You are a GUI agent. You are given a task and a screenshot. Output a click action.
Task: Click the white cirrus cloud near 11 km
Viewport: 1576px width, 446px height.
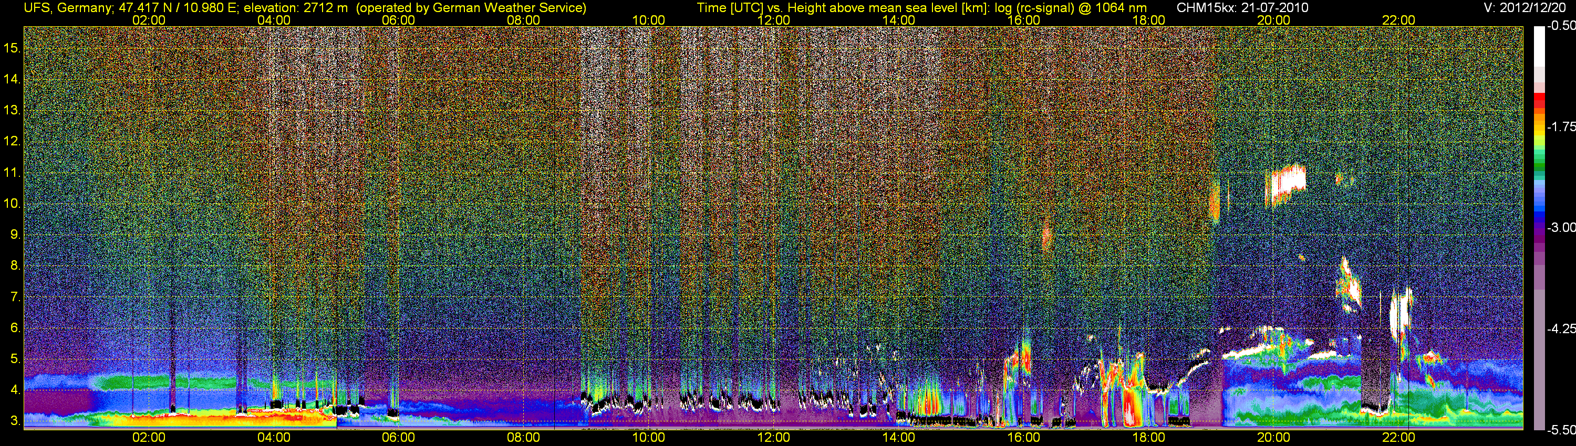coord(1285,185)
